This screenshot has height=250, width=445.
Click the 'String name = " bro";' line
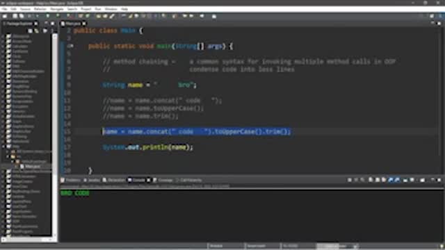[149, 85]
